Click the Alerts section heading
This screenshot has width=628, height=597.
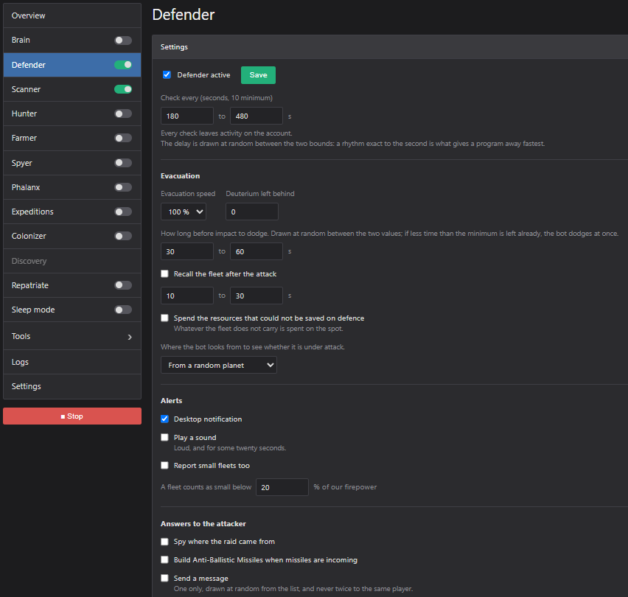click(172, 401)
